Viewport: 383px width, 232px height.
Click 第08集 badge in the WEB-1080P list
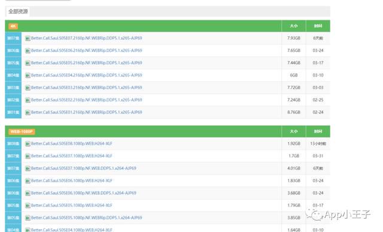pyautogui.click(x=13, y=144)
